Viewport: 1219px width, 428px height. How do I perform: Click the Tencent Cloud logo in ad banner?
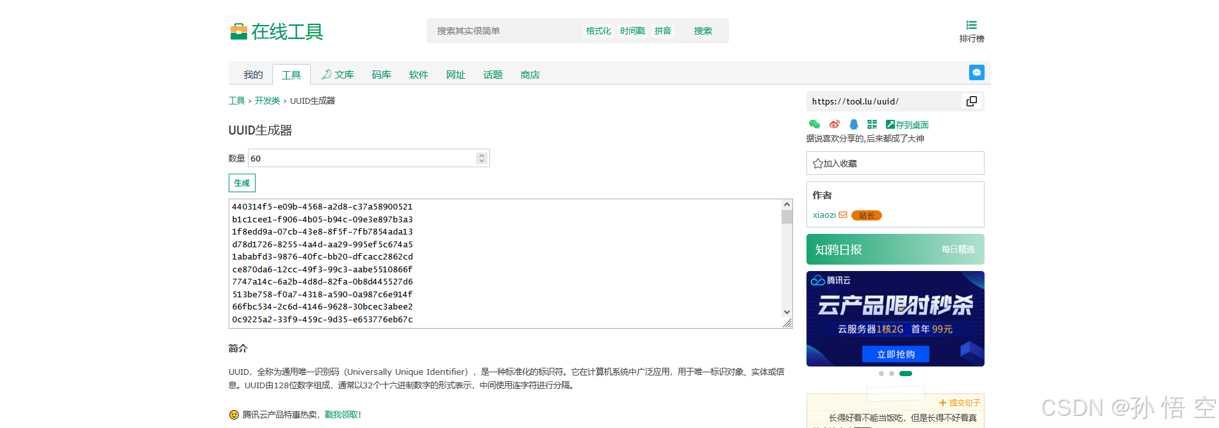click(831, 280)
